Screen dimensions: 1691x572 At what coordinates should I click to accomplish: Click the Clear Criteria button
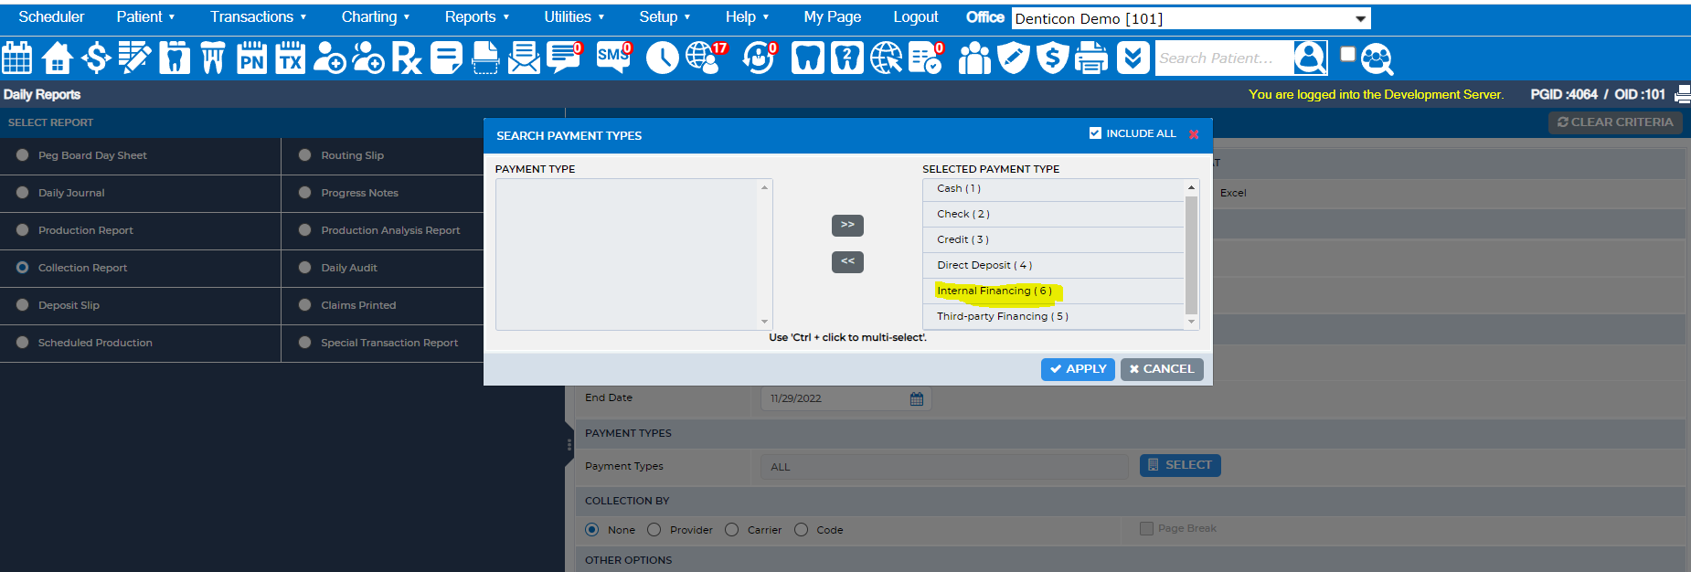tap(1615, 122)
